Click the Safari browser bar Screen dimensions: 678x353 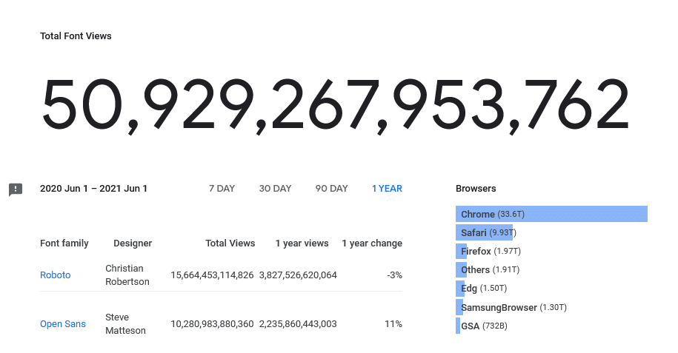485,232
